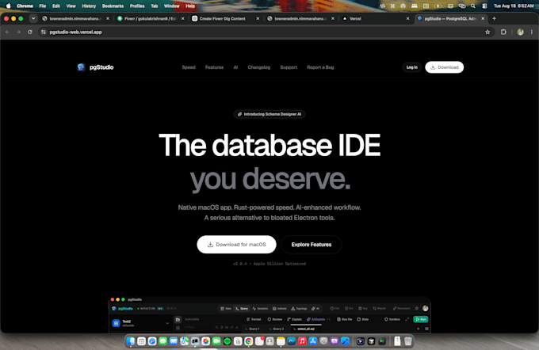Bookmark this page with the star icon

pyautogui.click(x=487, y=32)
